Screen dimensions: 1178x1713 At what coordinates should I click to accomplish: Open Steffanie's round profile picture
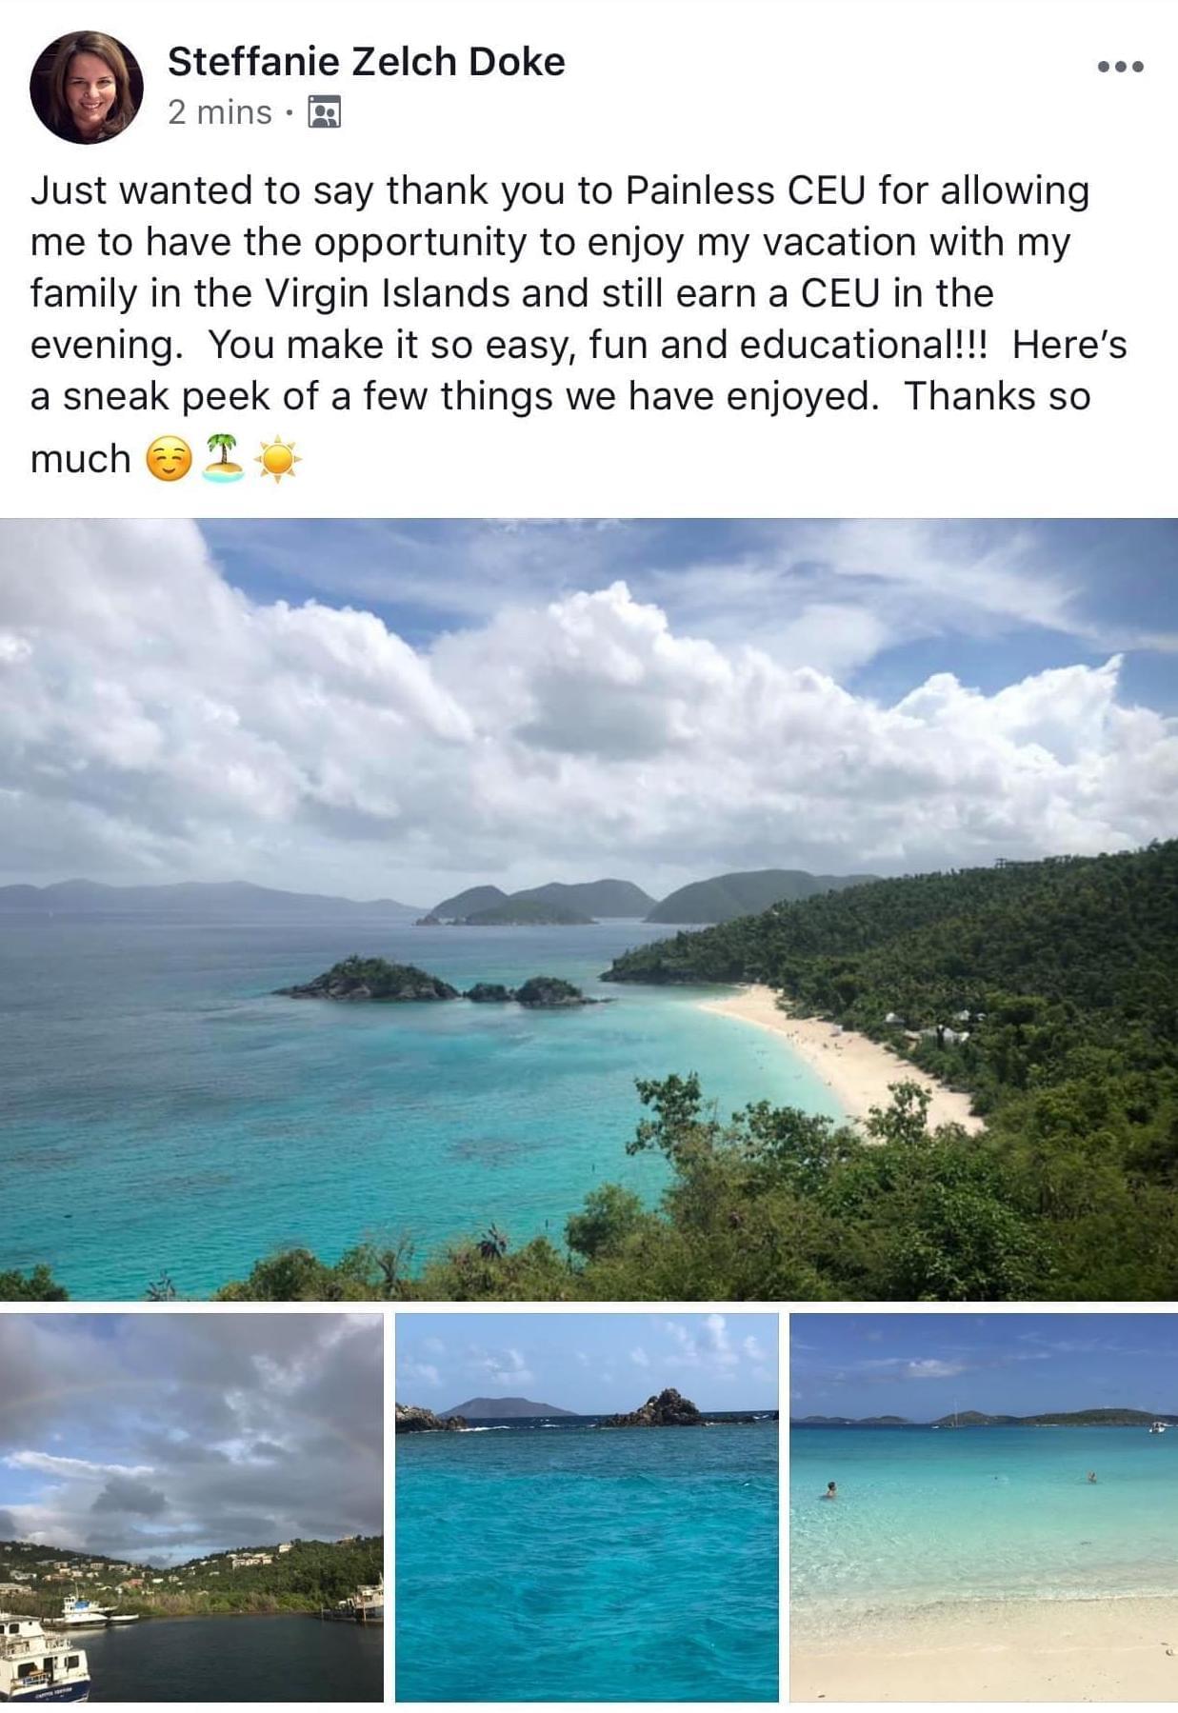[87, 88]
